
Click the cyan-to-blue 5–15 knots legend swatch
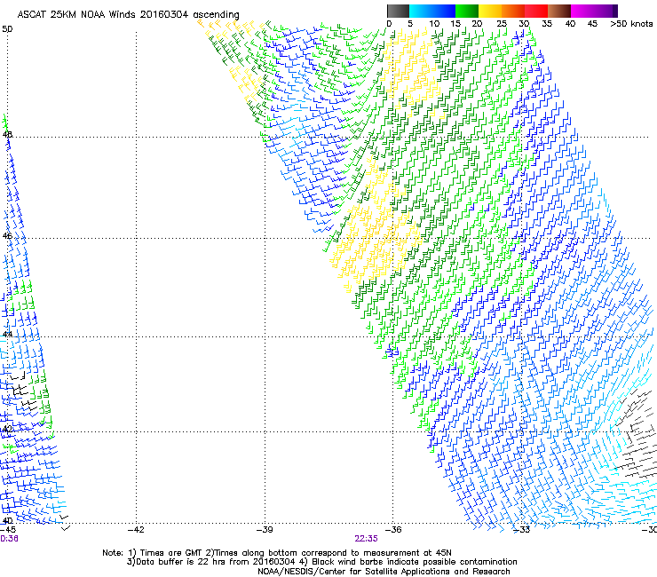click(x=432, y=11)
